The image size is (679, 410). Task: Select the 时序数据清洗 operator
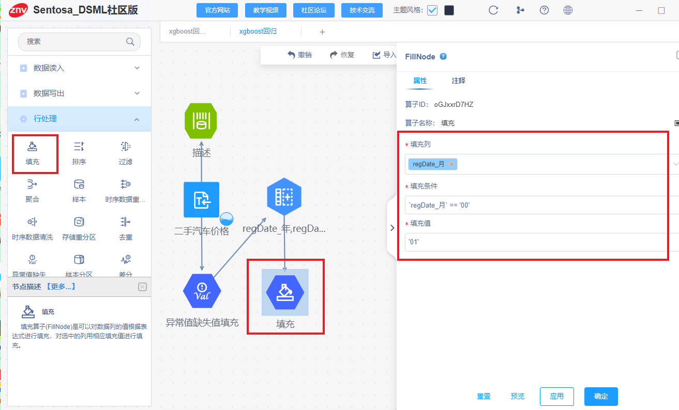(x=33, y=228)
